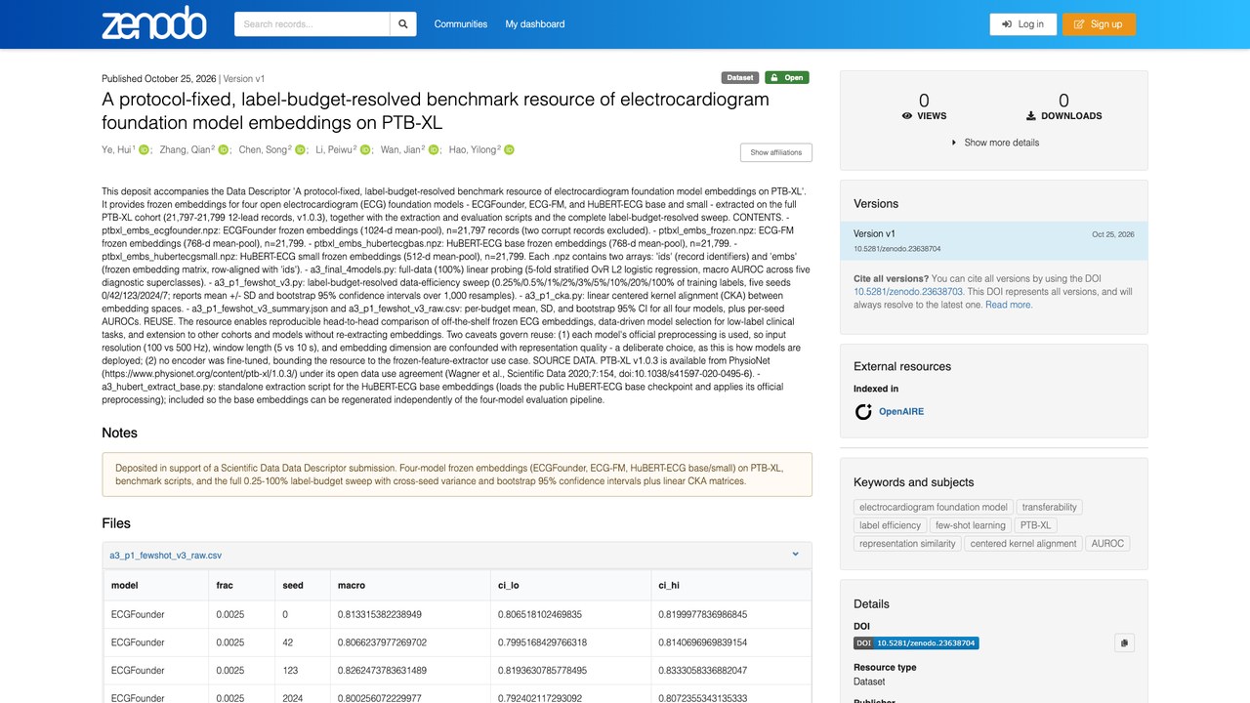The height and width of the screenshot is (703, 1250).
Task: Expand Show more details stats
Action: click(994, 143)
